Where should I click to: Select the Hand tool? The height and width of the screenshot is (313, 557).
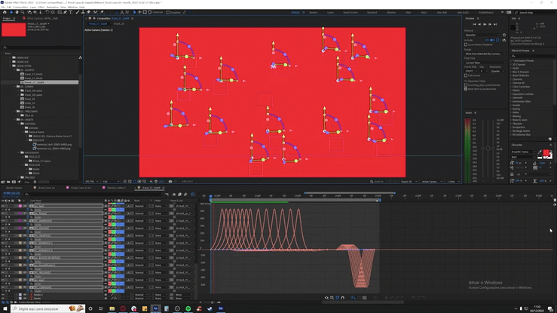click(17, 12)
